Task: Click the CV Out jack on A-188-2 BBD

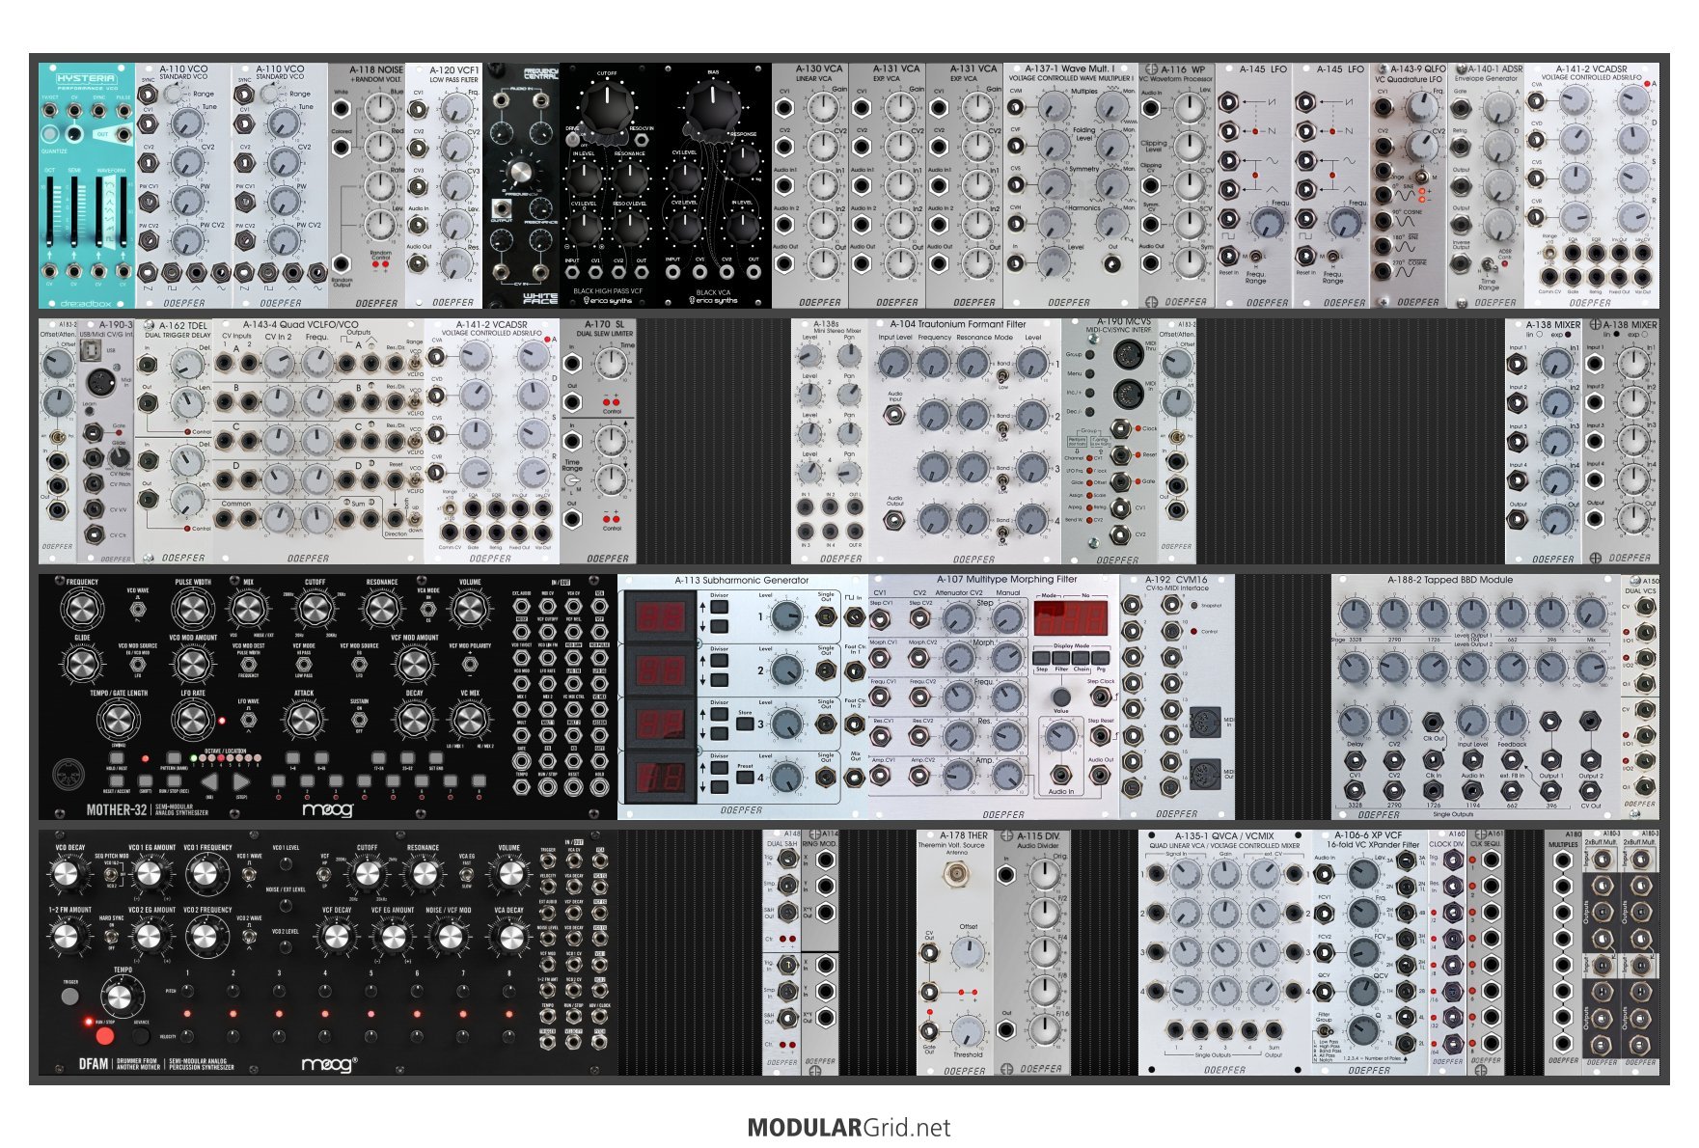Action: pyautogui.click(x=1591, y=790)
